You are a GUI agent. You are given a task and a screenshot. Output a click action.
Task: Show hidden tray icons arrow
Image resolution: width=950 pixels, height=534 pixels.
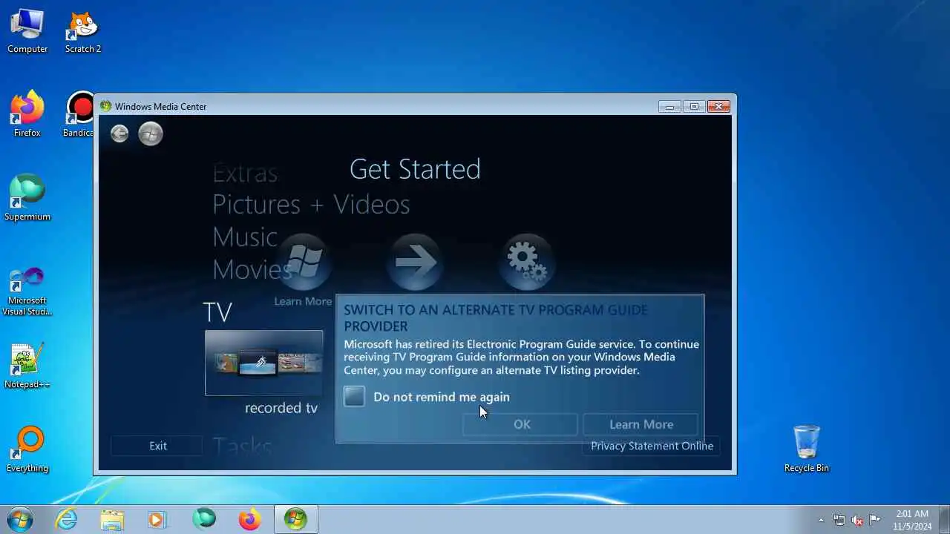821,520
